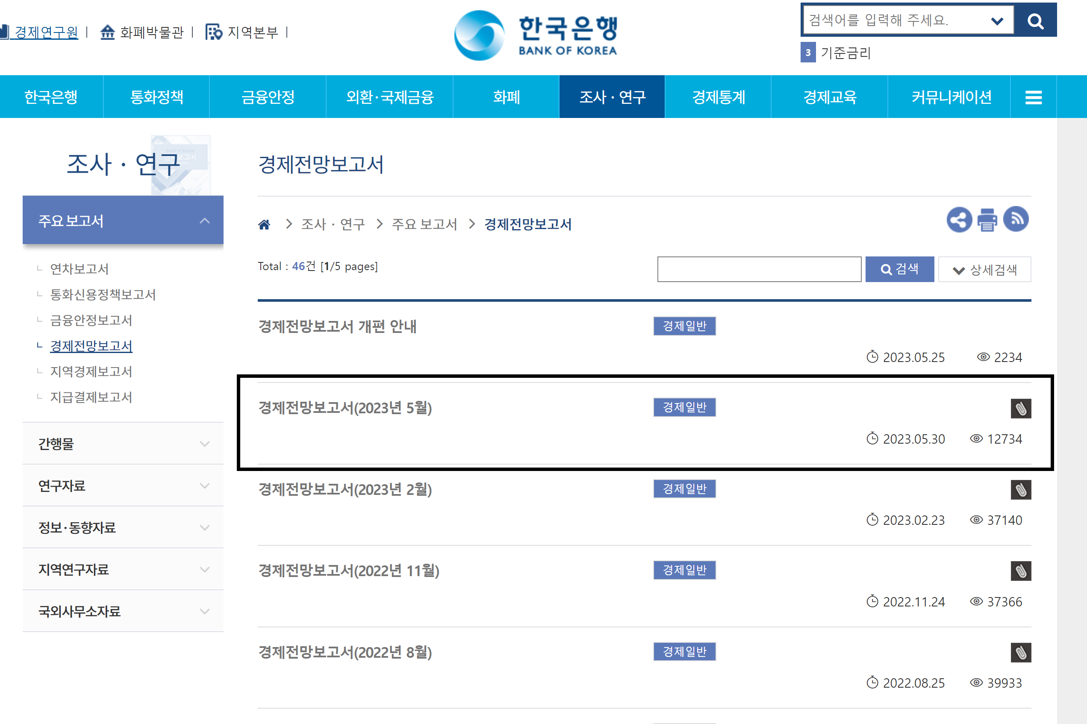Click the magnifier search button at top
The width and height of the screenshot is (1087, 724).
[1035, 21]
